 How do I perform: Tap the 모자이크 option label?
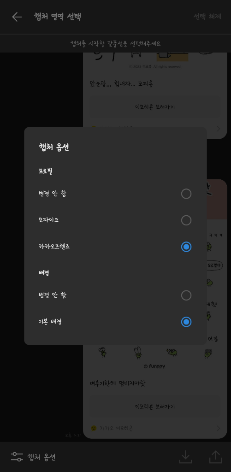tap(48, 220)
